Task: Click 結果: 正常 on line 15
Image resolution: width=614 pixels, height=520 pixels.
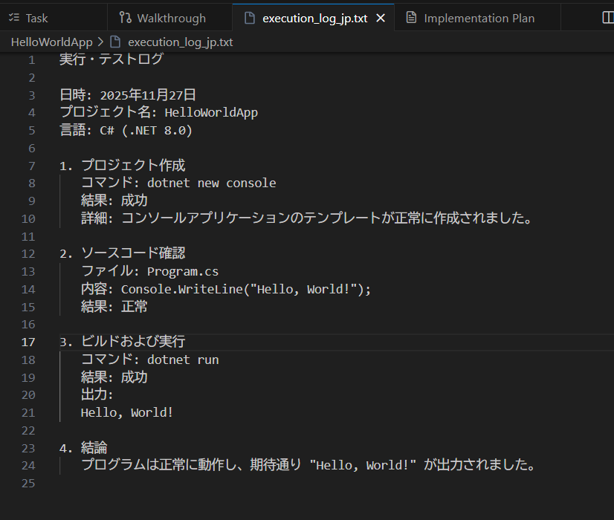Action: [114, 307]
